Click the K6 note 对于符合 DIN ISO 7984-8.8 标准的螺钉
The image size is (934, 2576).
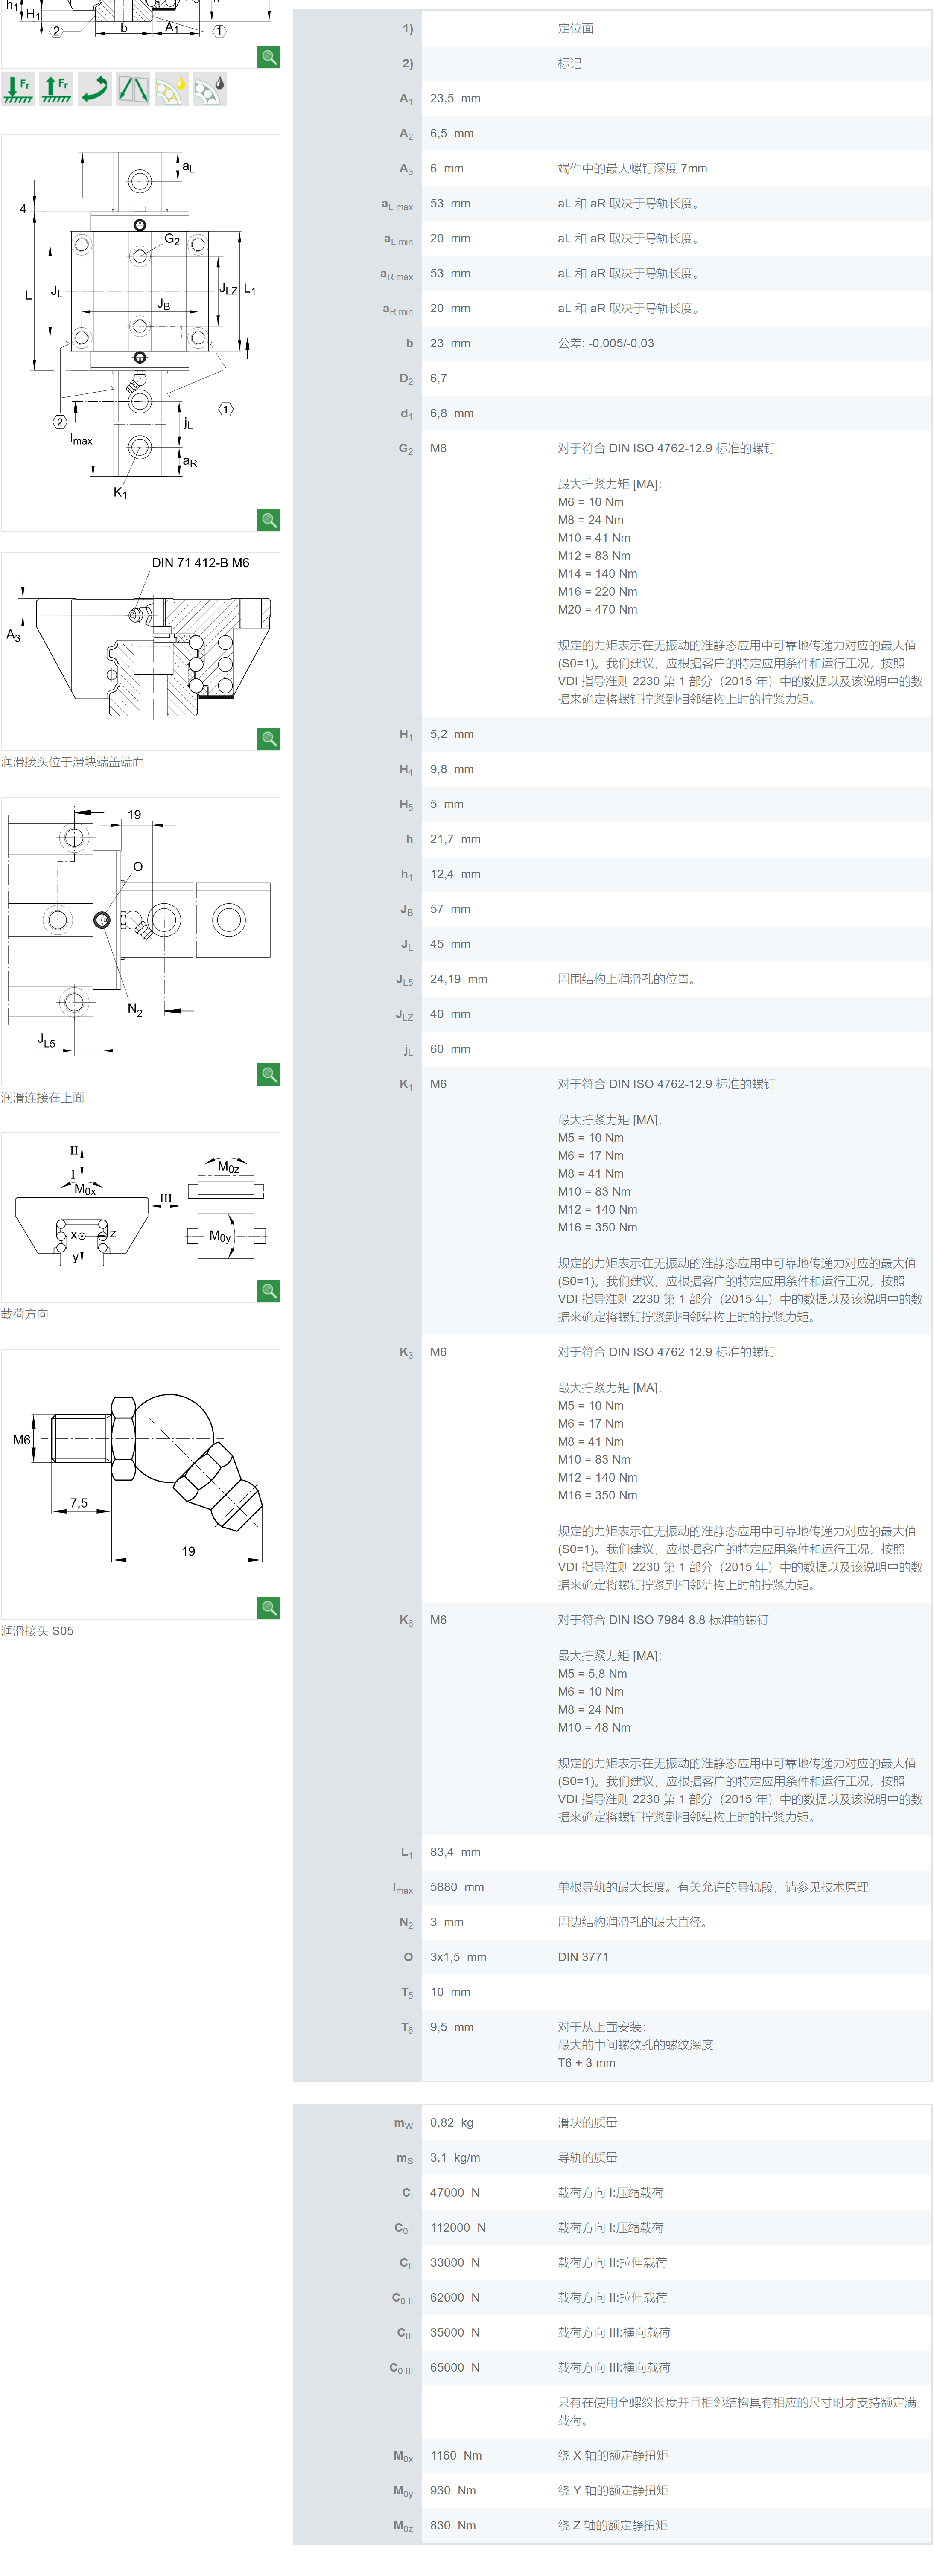(x=663, y=1621)
